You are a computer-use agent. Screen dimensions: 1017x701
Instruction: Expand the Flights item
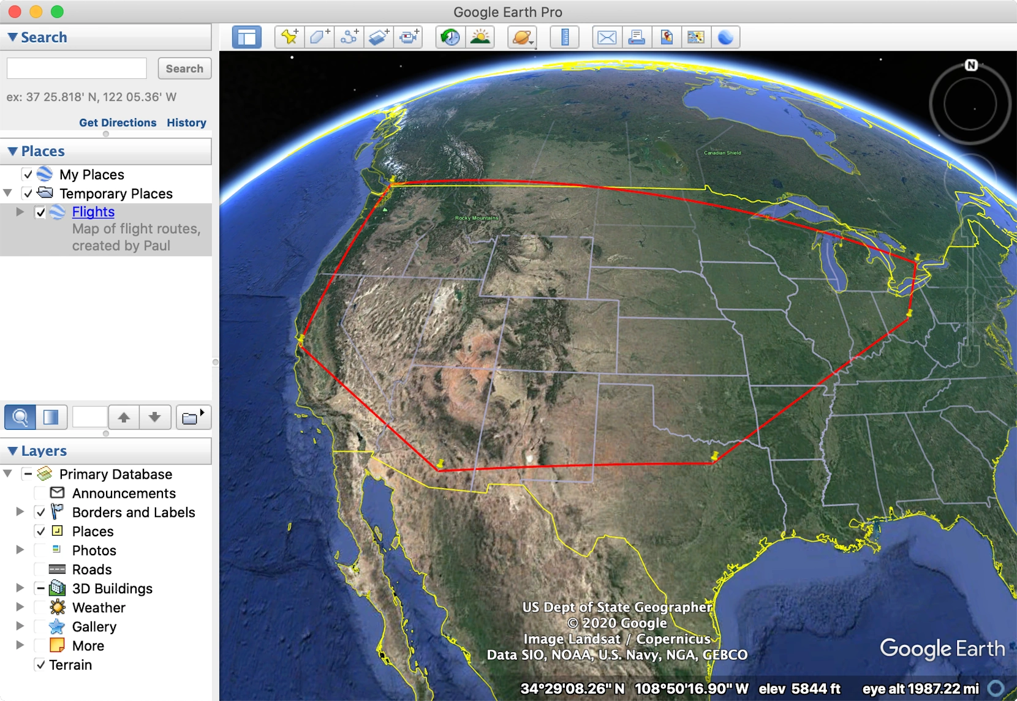(x=20, y=212)
